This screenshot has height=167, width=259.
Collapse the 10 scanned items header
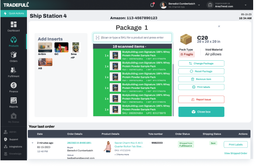pyautogui.click(x=132, y=46)
